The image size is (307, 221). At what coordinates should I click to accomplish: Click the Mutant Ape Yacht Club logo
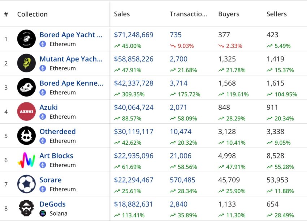[26, 63]
